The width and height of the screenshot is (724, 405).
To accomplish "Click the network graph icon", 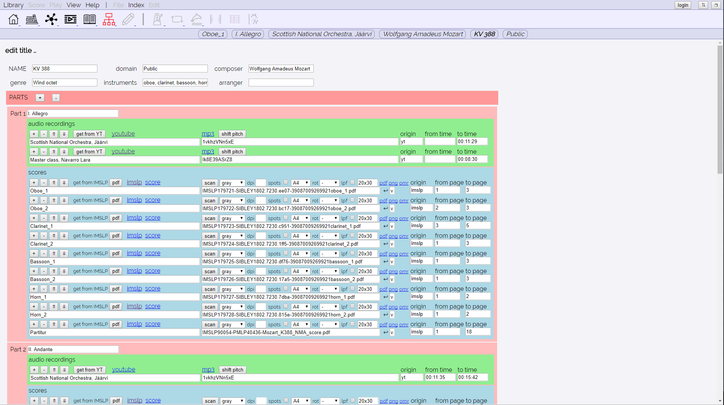I will point(51,19).
